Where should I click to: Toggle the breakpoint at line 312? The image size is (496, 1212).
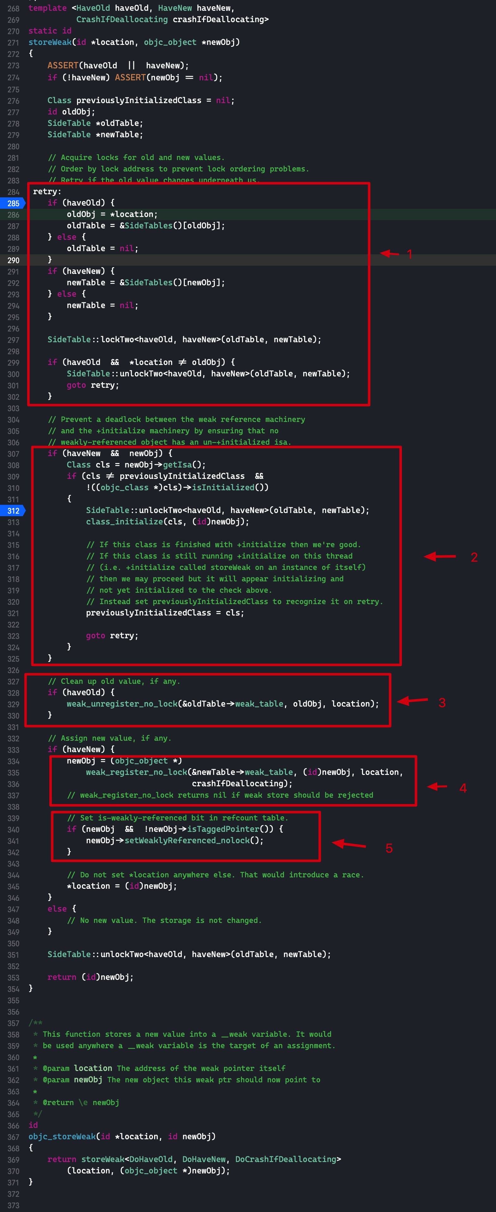tap(12, 510)
